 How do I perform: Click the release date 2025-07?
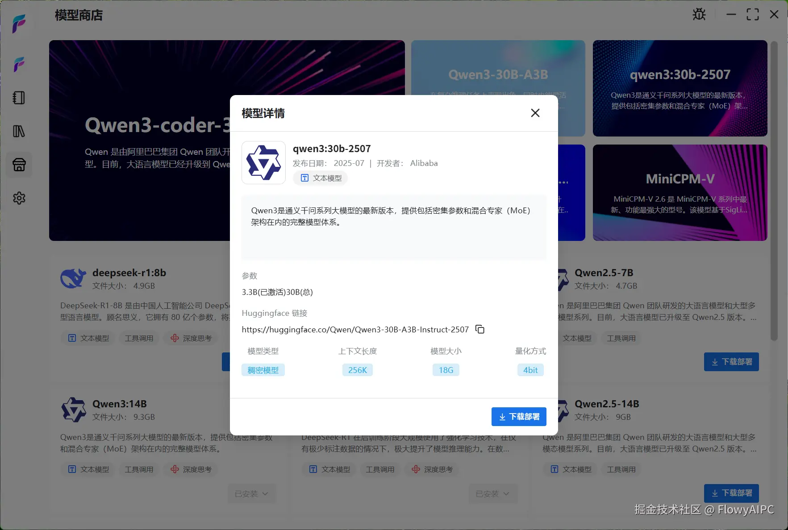tap(349, 163)
